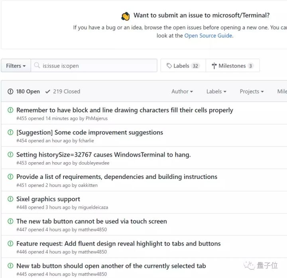
Task: Open PhMajerus user profile link
Action: coord(96,118)
